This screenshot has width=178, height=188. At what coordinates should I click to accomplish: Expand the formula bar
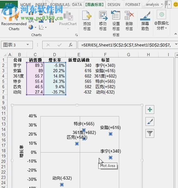coord(176,44)
